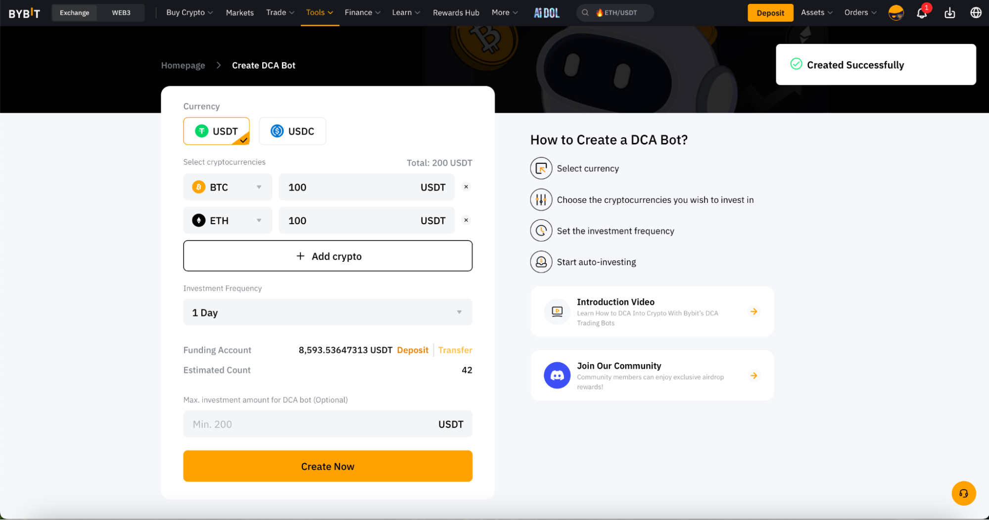The height and width of the screenshot is (520, 989).
Task: Open the profile avatar icon
Action: (896, 13)
